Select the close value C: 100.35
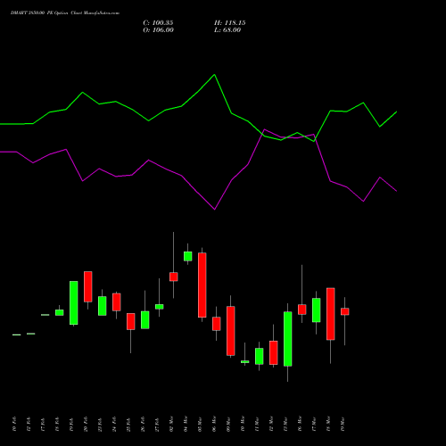Screen dimensions: 446x446 click(158, 23)
